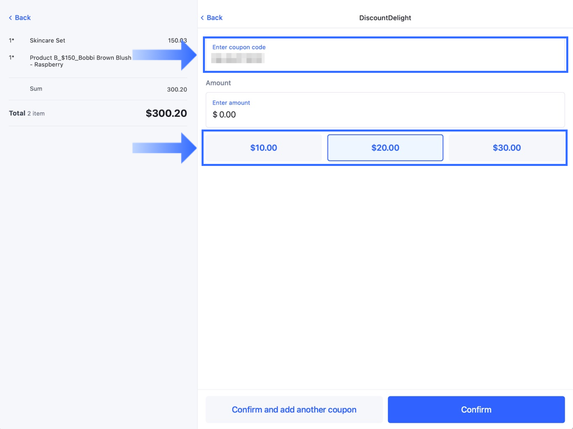Viewport: 573px width, 429px height.
Task: Click Confirm and add another coupon
Action: pos(294,409)
